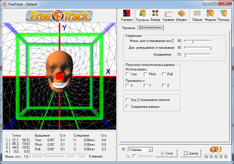Open the Камера toolbar section
Screen dimensions: 234x164
[x=127, y=15]
